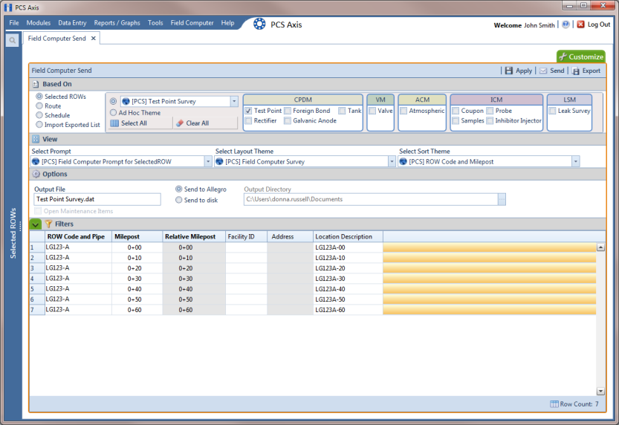This screenshot has height=425, width=619.
Task: Click the Row Count table icon
Action: (554, 404)
